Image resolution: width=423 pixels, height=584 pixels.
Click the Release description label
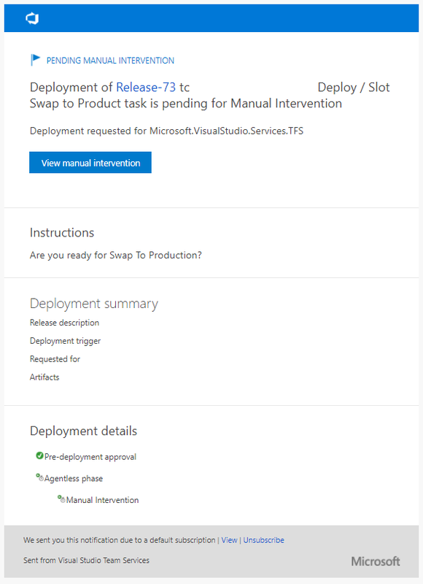[x=64, y=323]
